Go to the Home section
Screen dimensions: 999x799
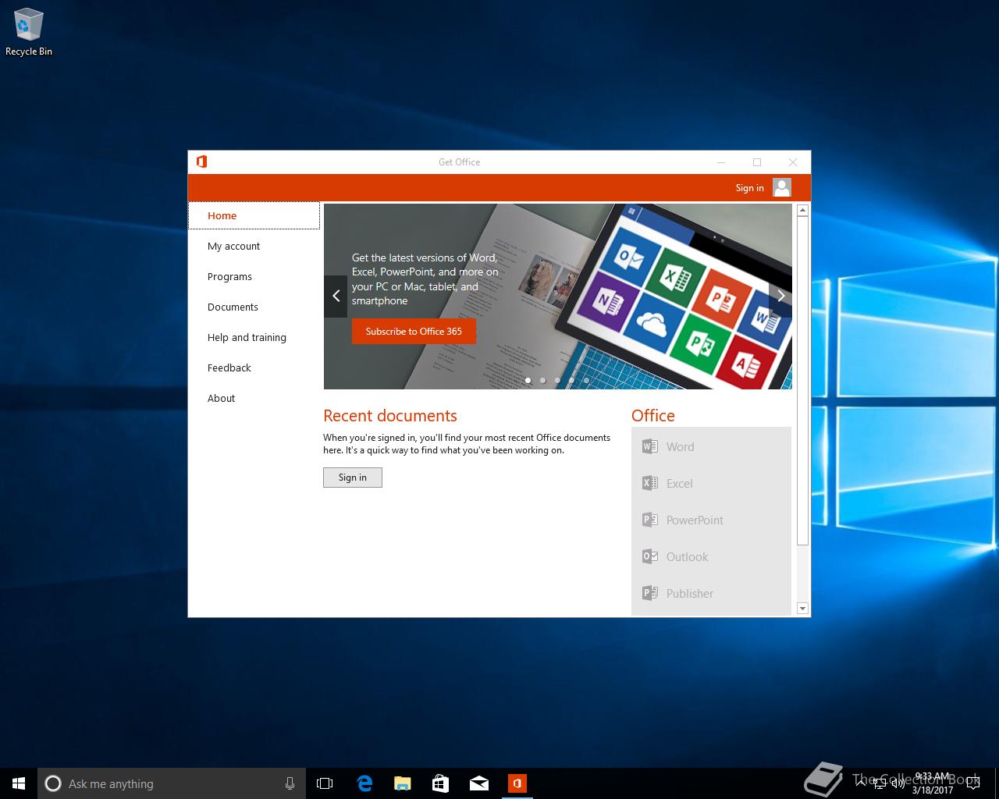(254, 215)
